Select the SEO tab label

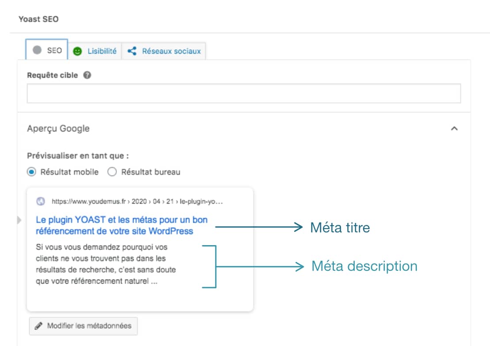(x=54, y=51)
